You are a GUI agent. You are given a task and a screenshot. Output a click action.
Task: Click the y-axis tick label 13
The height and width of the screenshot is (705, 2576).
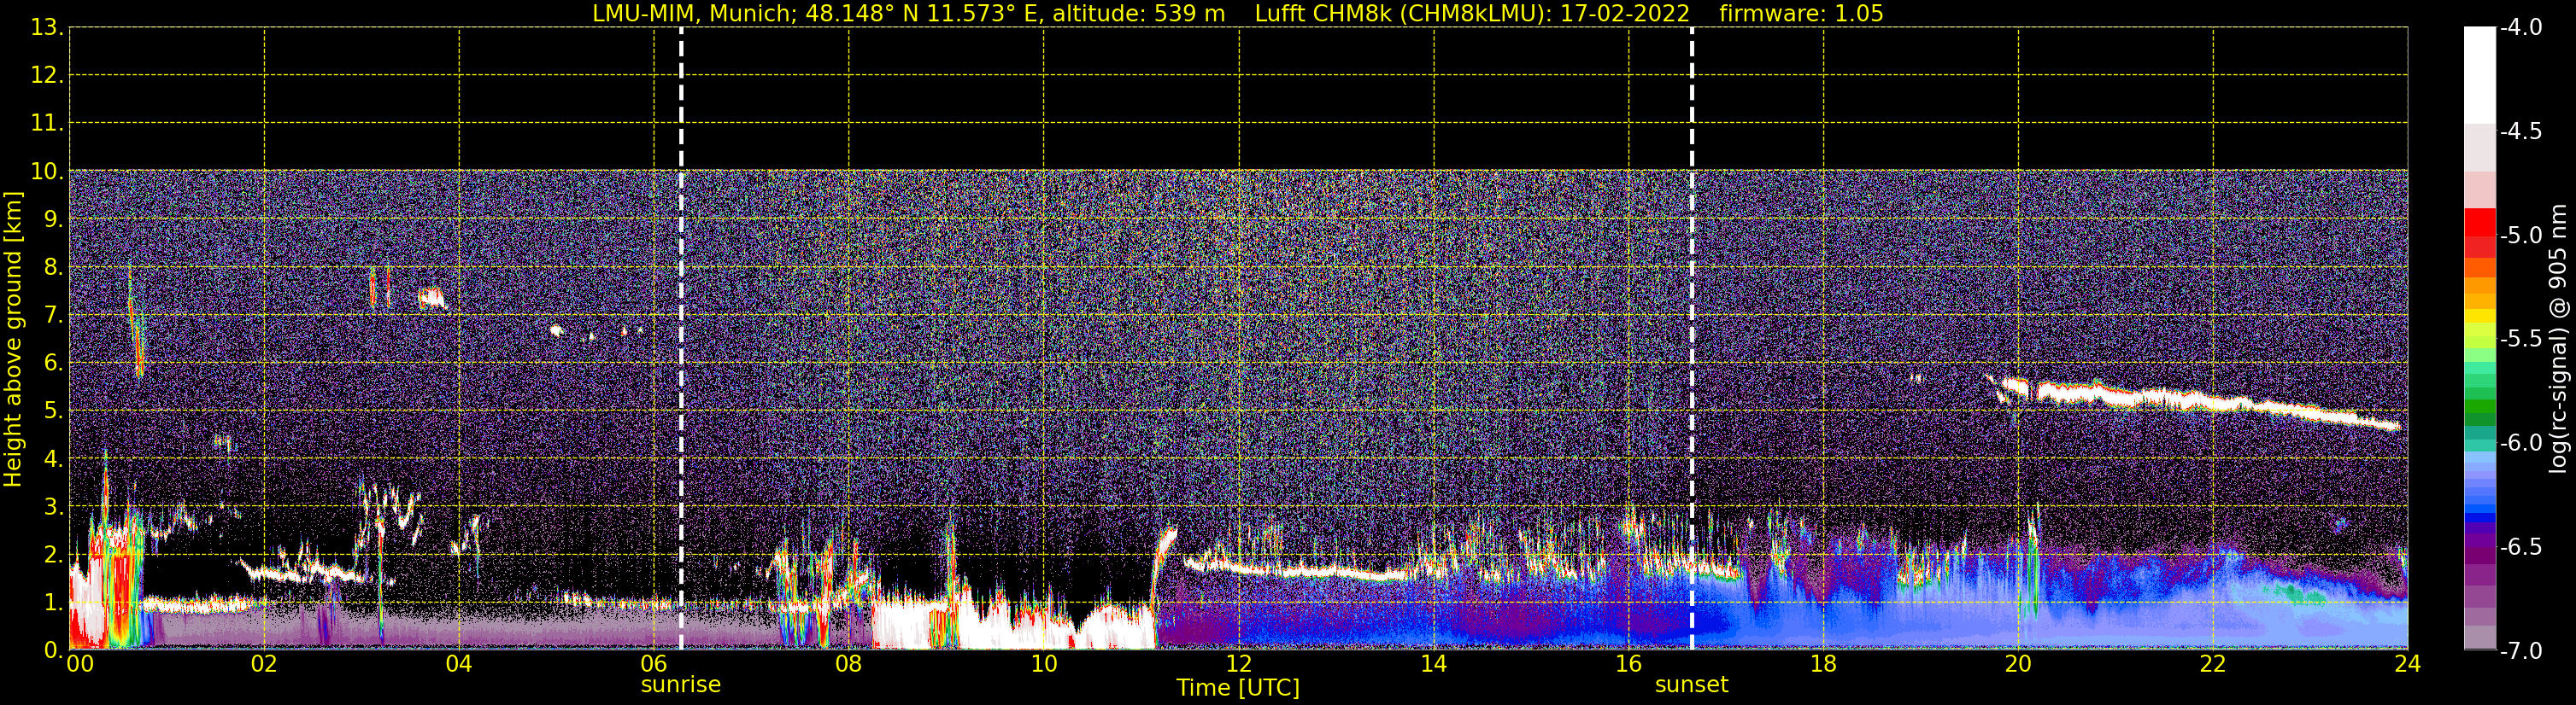[46, 28]
